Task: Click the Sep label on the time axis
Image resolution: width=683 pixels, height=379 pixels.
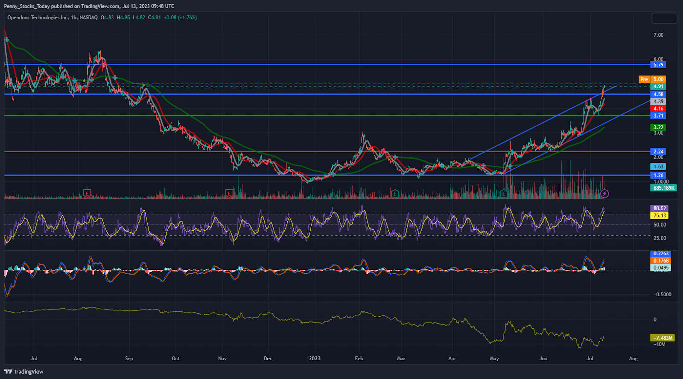Action: [x=129, y=359]
